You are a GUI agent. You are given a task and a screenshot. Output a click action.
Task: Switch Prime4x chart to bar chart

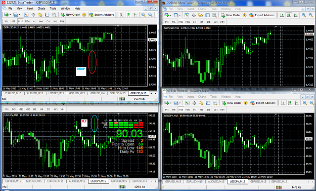point(283,103)
